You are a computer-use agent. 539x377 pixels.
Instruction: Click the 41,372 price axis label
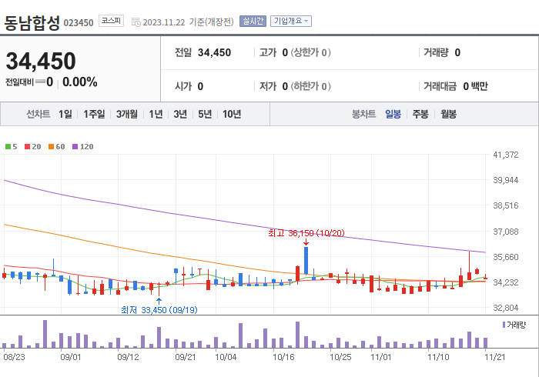point(506,155)
